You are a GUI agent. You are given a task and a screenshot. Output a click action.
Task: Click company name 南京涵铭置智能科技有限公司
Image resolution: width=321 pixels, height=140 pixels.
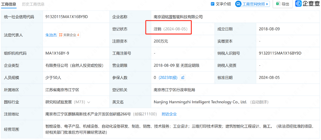click(x=178, y=17)
